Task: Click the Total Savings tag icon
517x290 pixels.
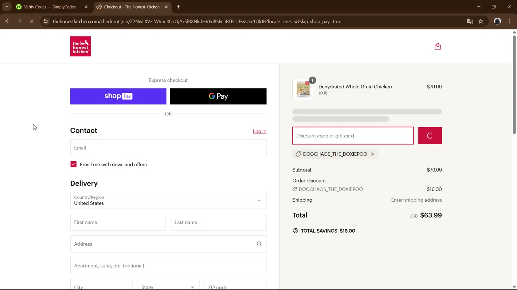Action: 295,231
